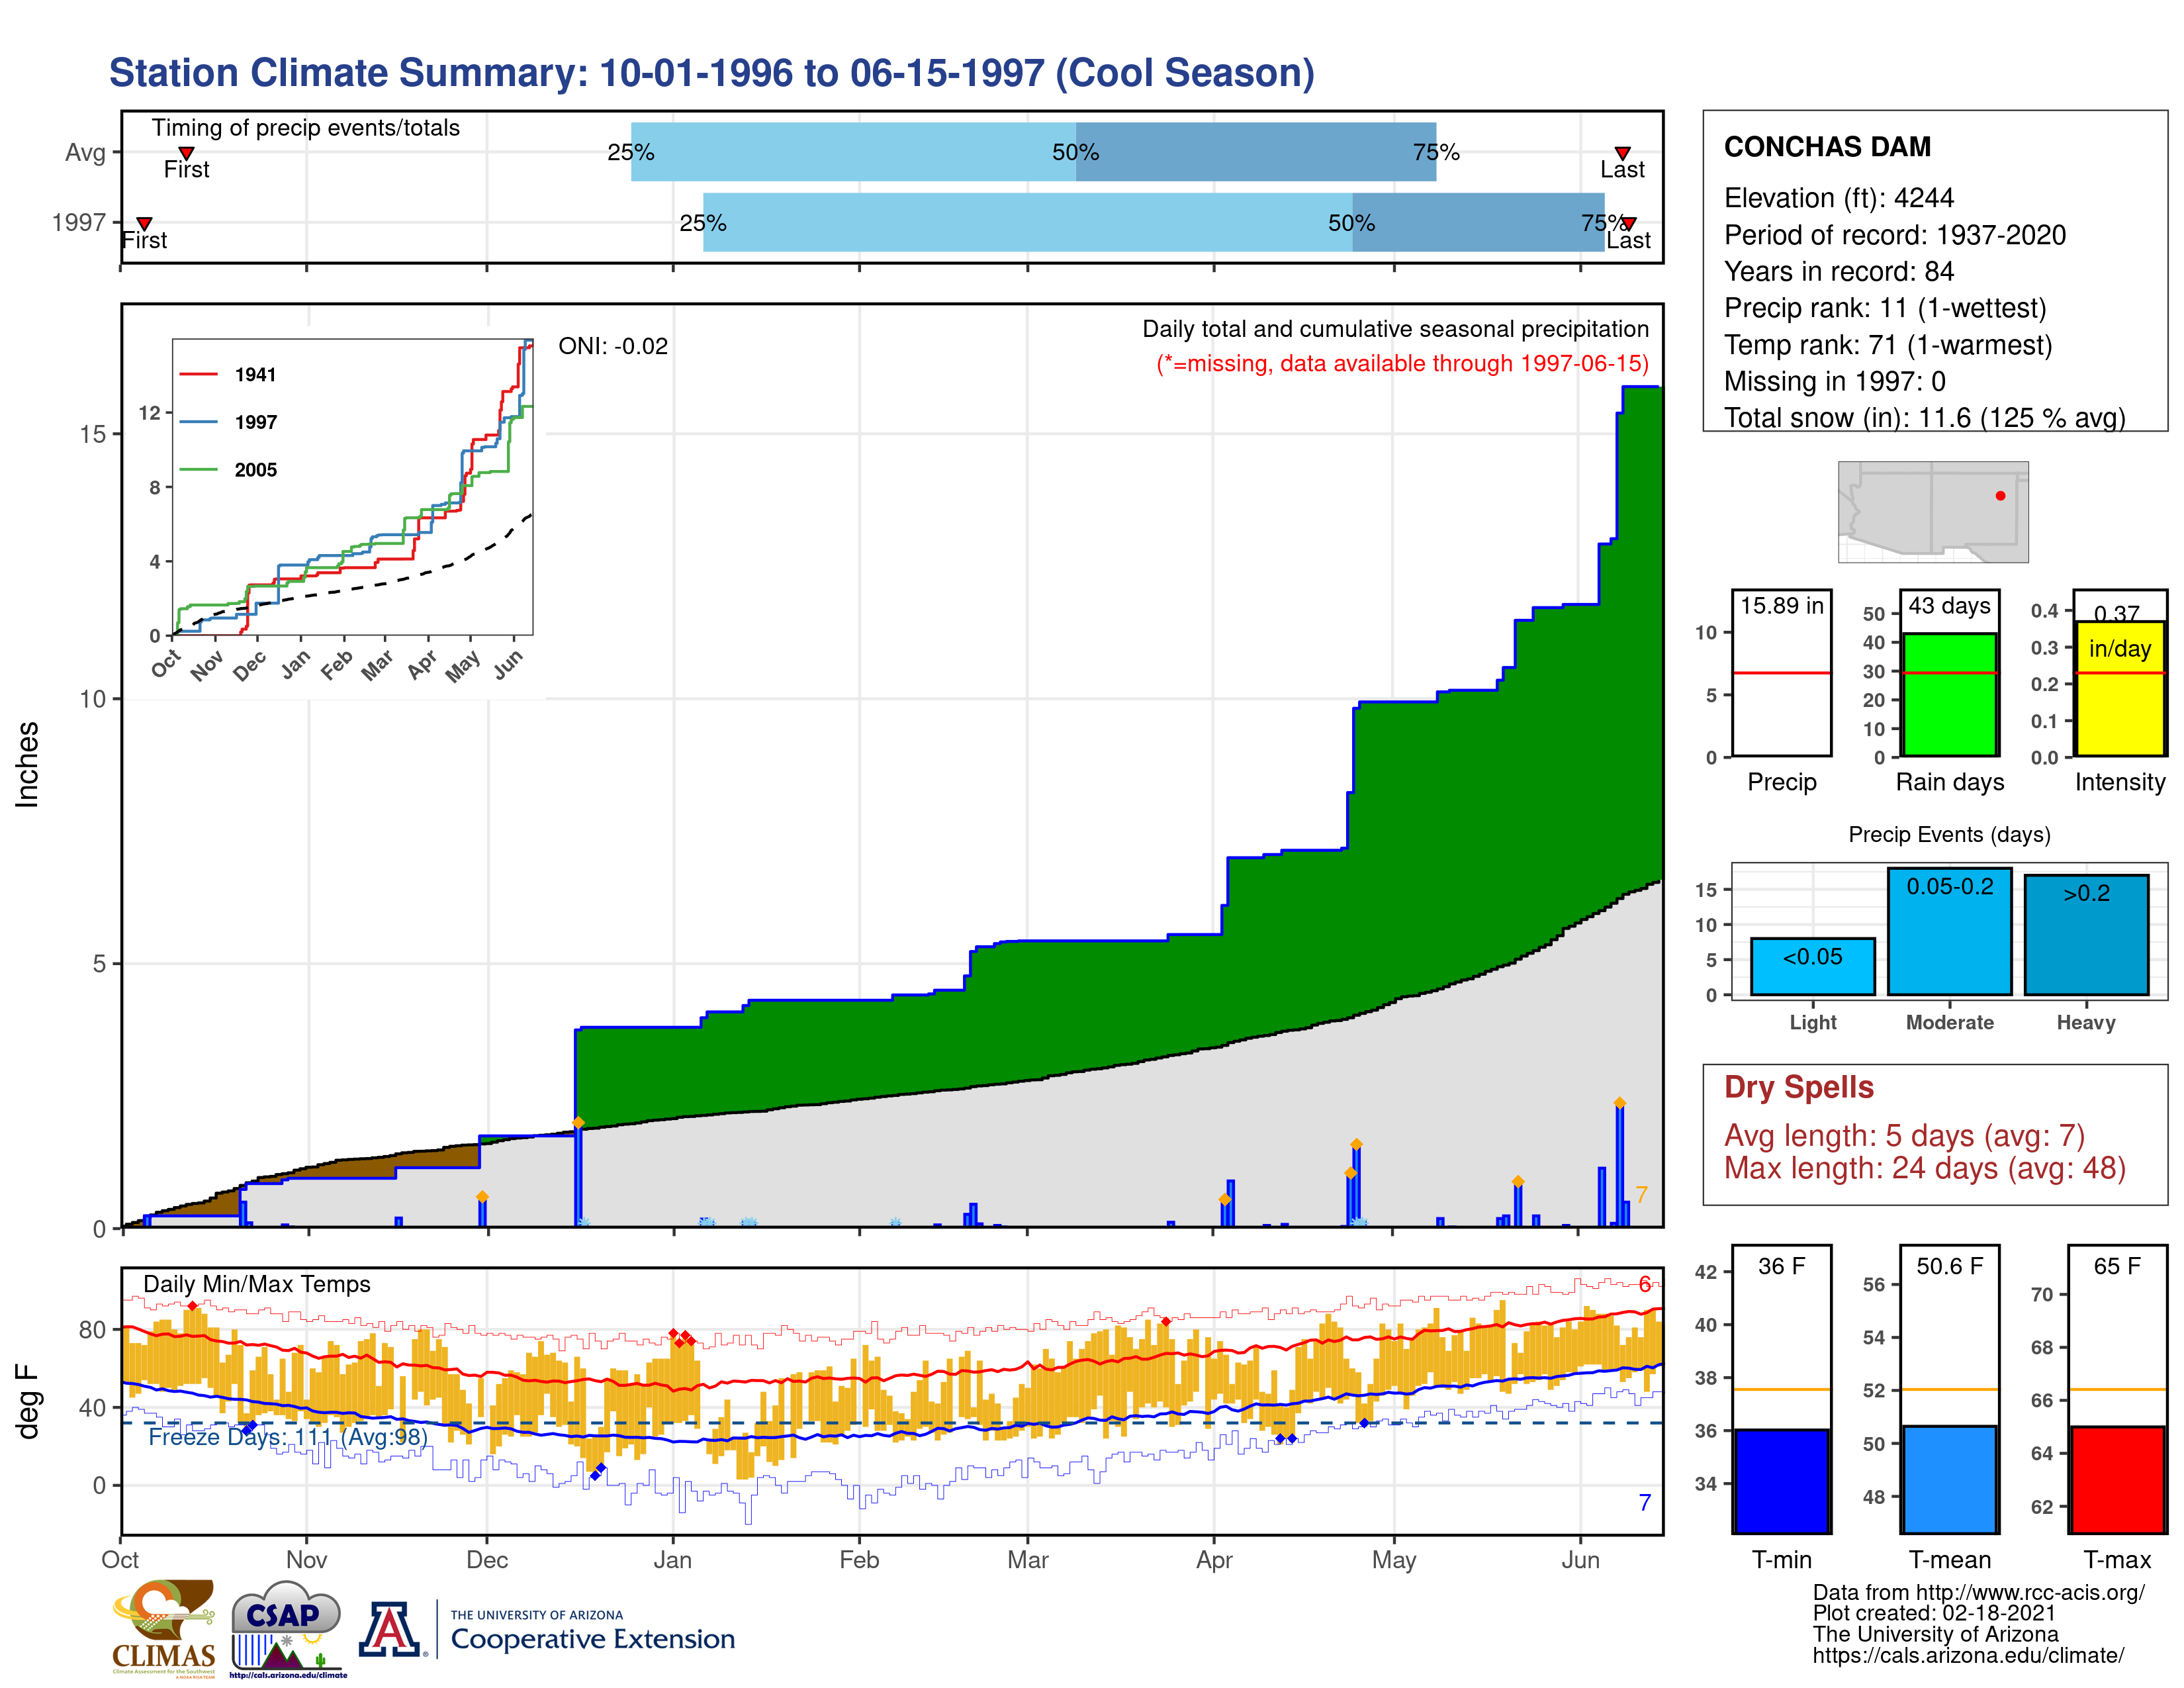This screenshot has height=1688, width=2184.
Task: Click the green Rain days bar
Action: pos(1949,694)
